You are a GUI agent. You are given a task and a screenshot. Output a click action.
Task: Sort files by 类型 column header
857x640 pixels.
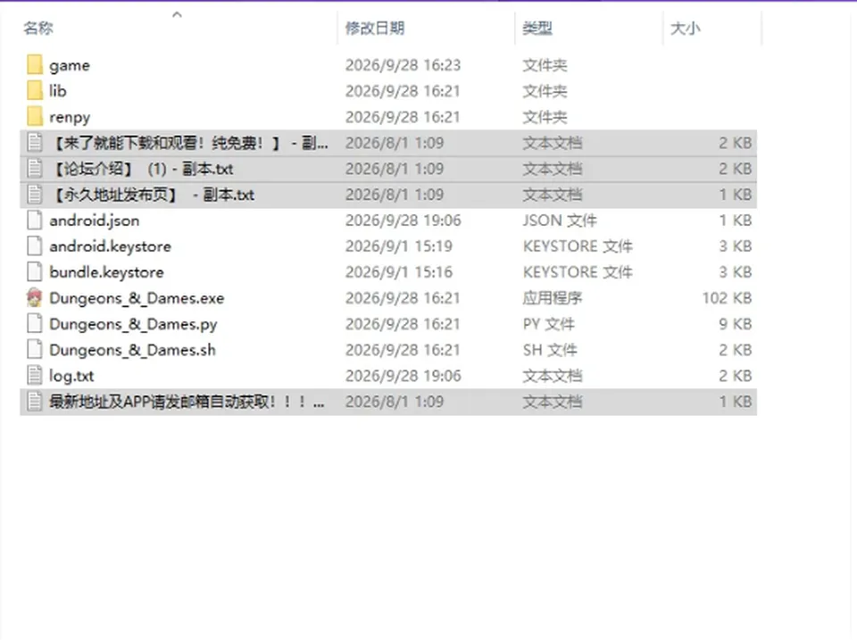pos(537,28)
